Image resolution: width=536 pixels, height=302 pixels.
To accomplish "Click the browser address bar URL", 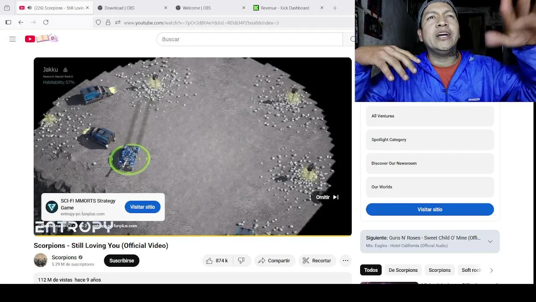I will pos(201,23).
